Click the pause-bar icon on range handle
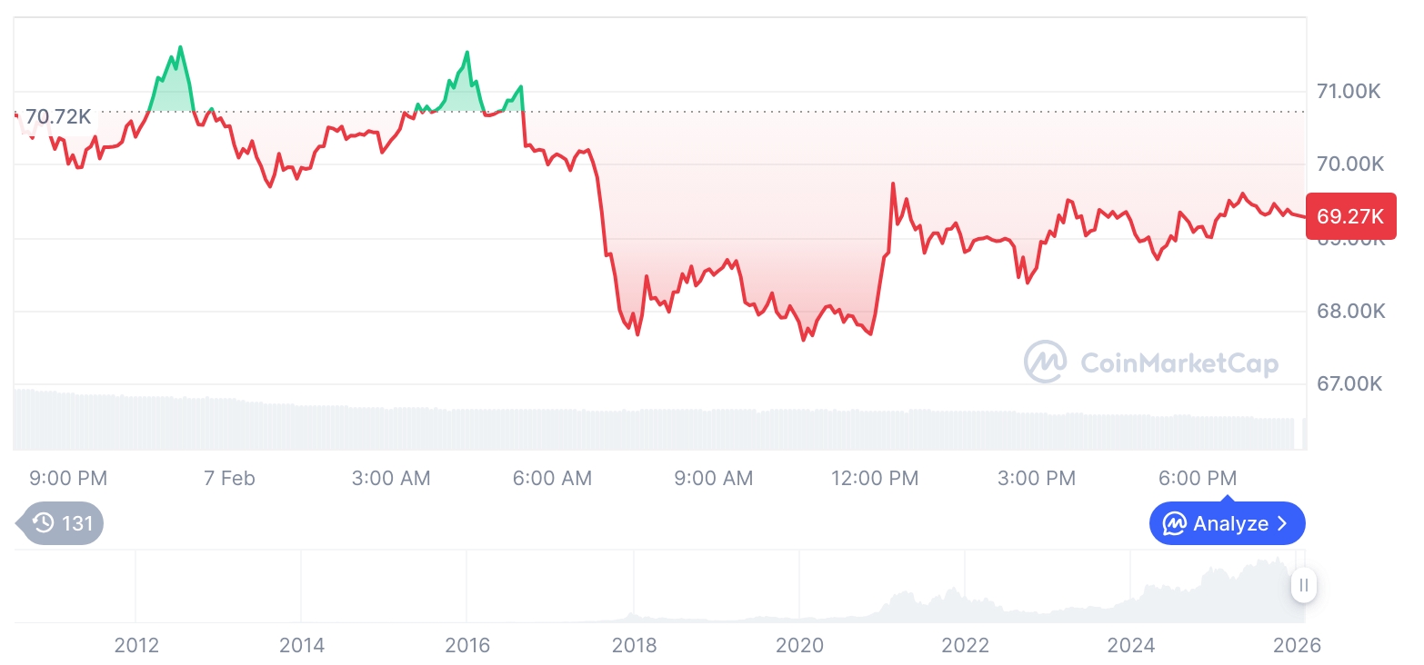 pos(1304,585)
